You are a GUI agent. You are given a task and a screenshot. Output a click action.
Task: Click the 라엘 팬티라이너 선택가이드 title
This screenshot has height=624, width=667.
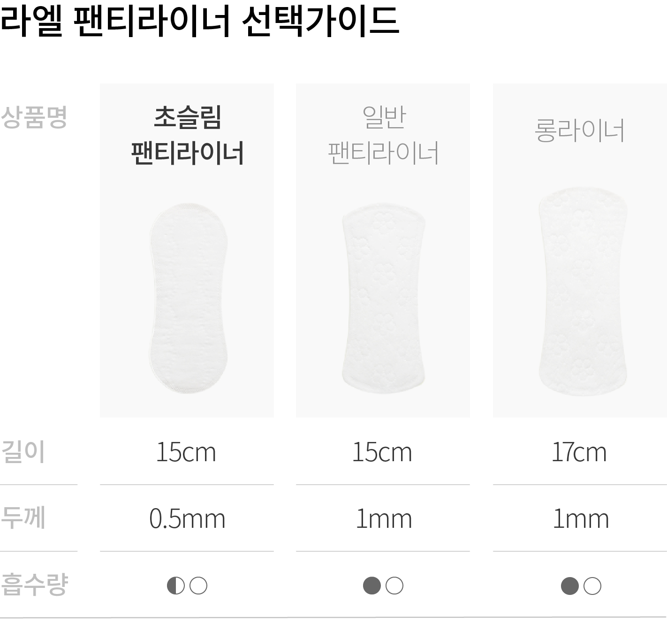point(200,21)
